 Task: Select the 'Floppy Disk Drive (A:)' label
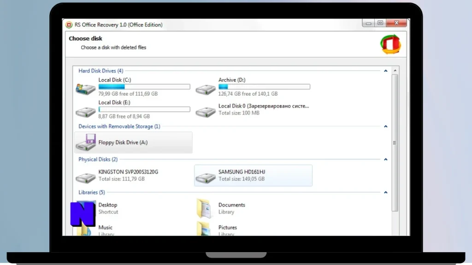tap(123, 143)
